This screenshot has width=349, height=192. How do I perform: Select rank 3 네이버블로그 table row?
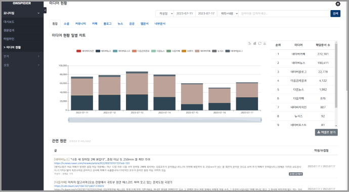pyautogui.click(x=302, y=72)
